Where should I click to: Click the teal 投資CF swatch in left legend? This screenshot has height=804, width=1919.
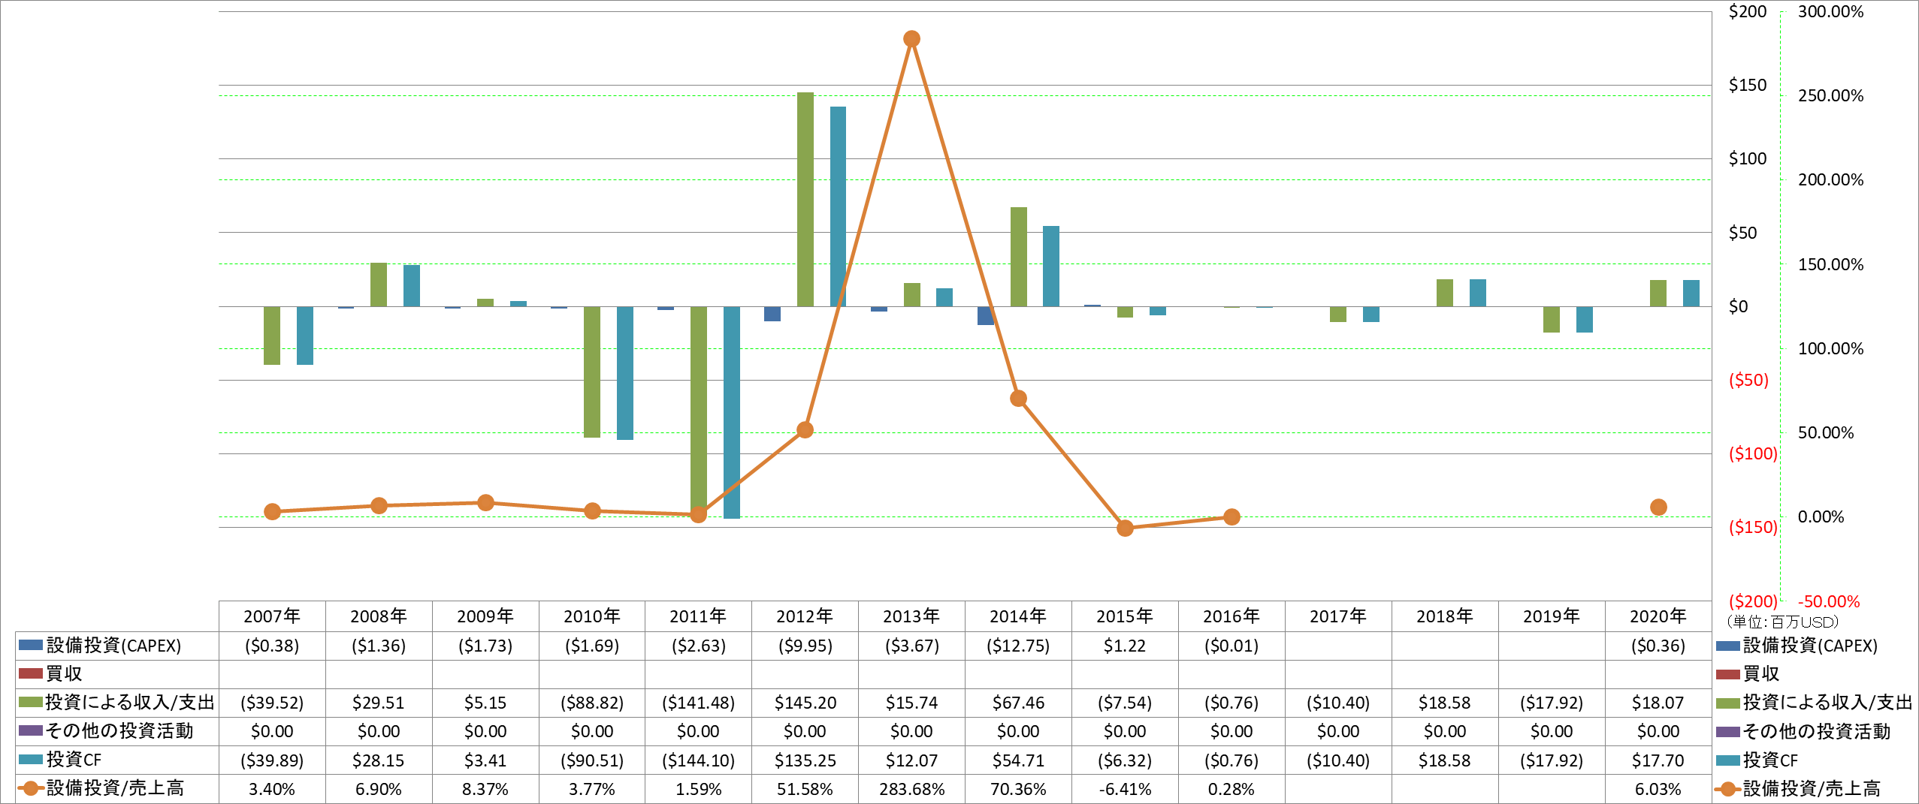[x=31, y=760]
